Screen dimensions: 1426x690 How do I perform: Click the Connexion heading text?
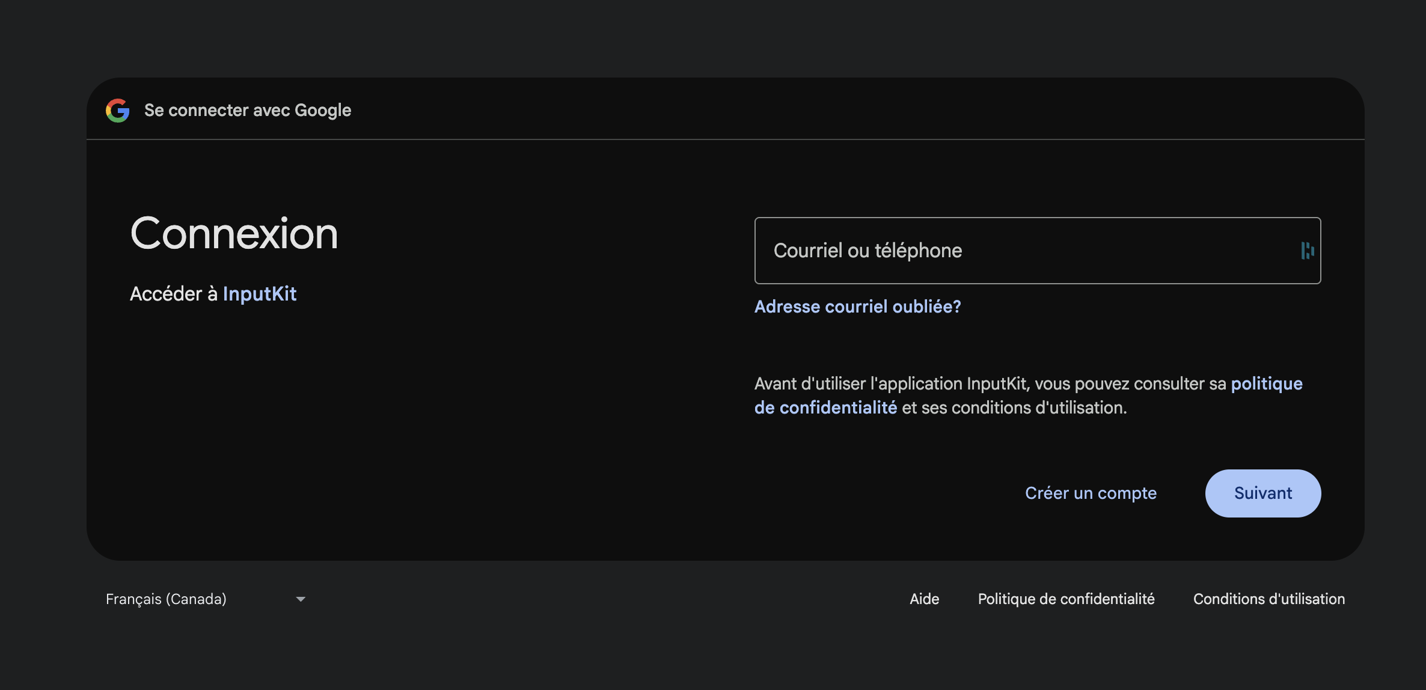(x=234, y=233)
